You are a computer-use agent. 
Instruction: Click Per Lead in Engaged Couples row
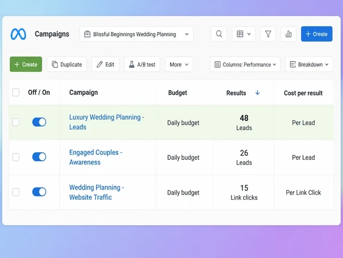point(303,158)
